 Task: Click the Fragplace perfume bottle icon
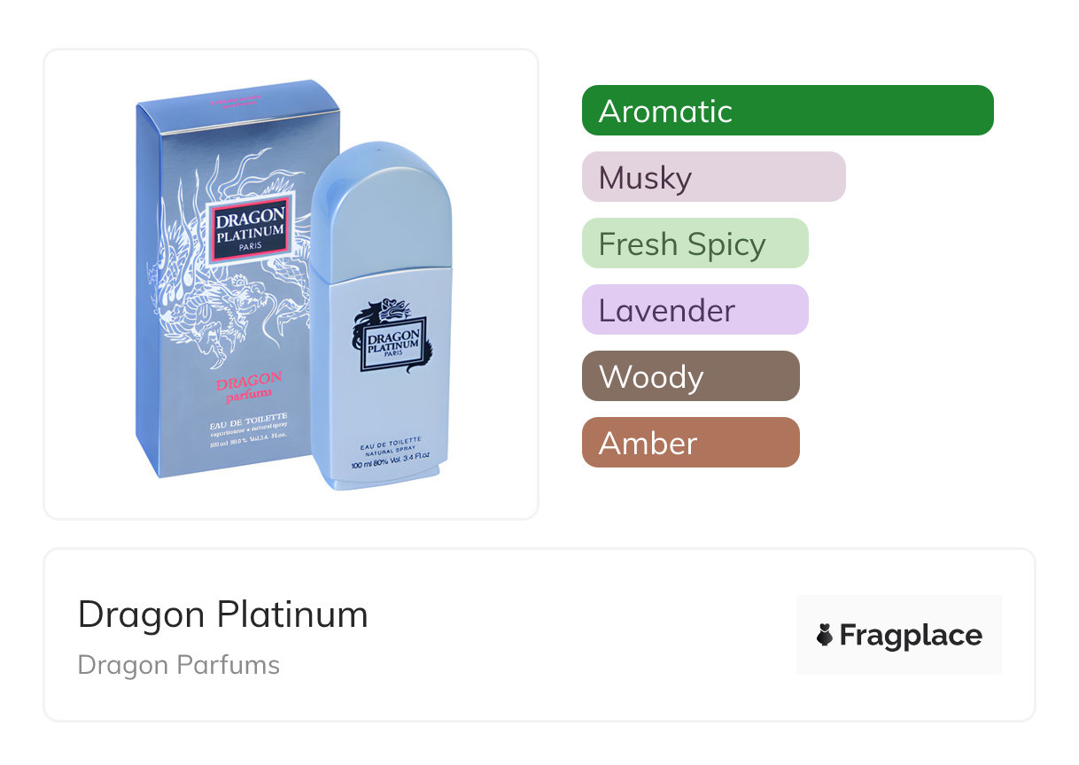click(x=825, y=635)
